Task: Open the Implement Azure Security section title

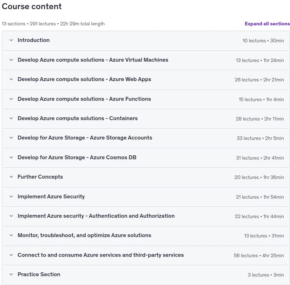Action: click(x=51, y=197)
